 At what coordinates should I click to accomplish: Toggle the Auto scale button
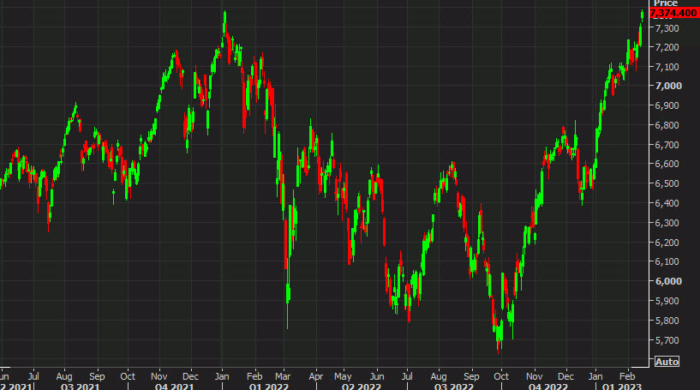click(x=667, y=362)
